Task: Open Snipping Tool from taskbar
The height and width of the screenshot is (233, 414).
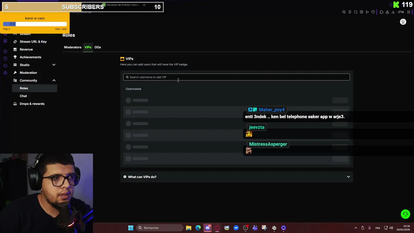Action: (264, 228)
